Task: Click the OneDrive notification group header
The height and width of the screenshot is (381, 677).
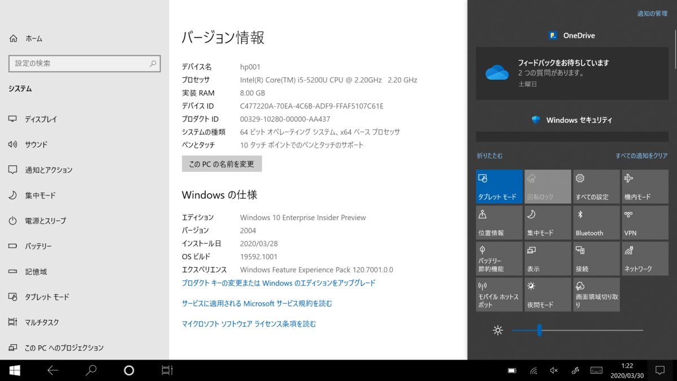Action: click(x=572, y=36)
